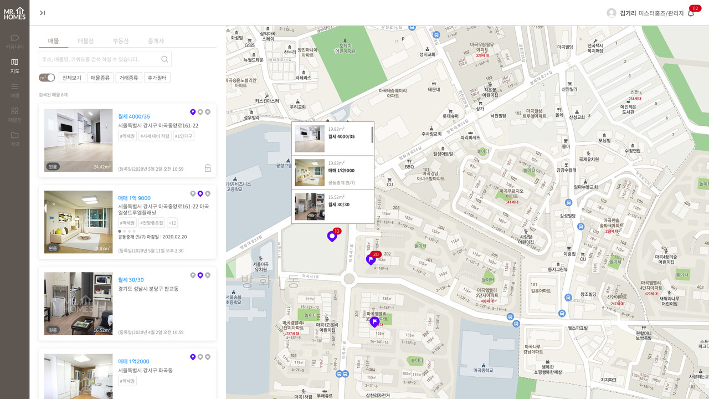Click the search magnifier icon
The image size is (709, 399).
(165, 59)
